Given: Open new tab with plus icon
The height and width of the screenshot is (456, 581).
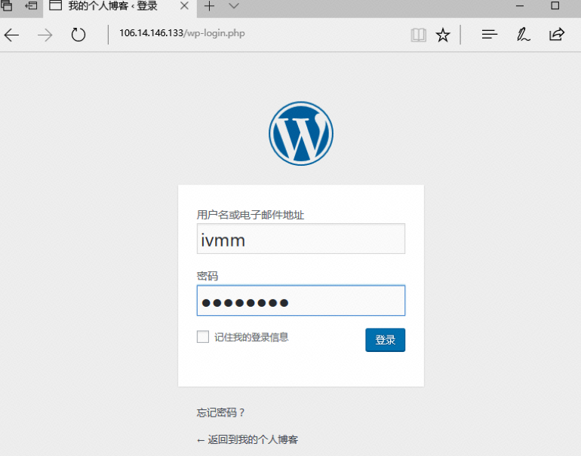Looking at the screenshot, I should 209,6.
